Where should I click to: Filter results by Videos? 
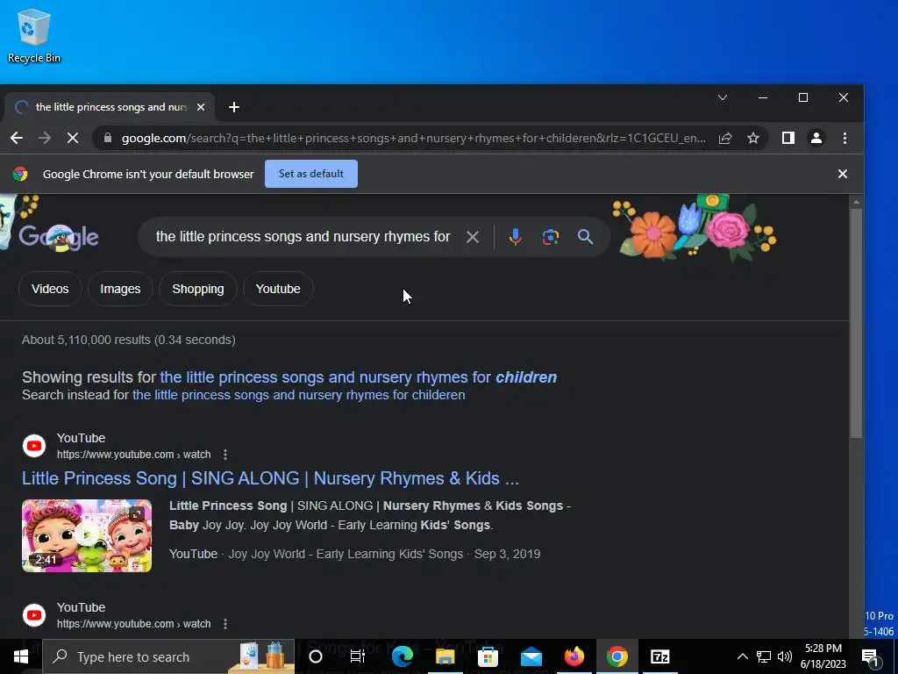click(x=50, y=289)
